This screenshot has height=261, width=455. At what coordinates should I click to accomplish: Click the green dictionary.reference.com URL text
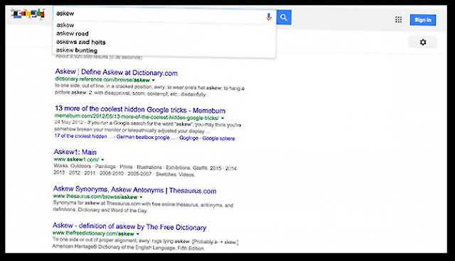102,79
